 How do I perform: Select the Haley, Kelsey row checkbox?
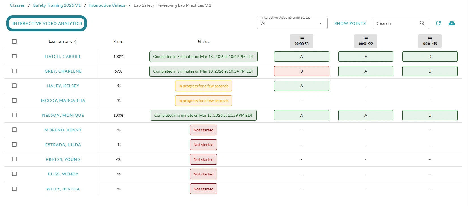pyautogui.click(x=14, y=86)
